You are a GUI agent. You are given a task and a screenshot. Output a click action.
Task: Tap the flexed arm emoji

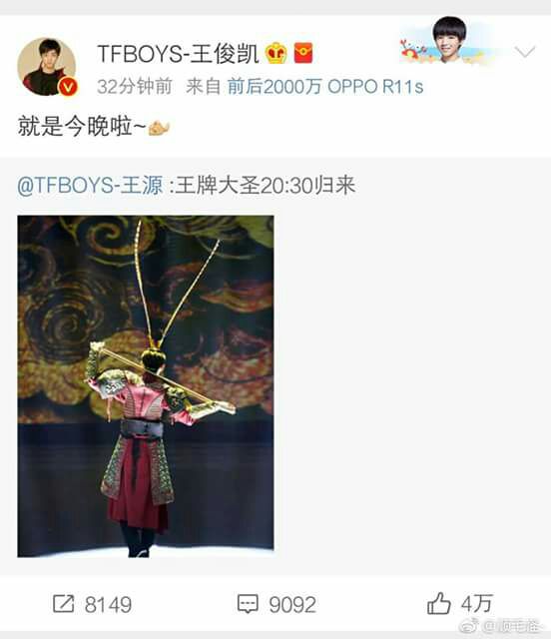tap(159, 128)
